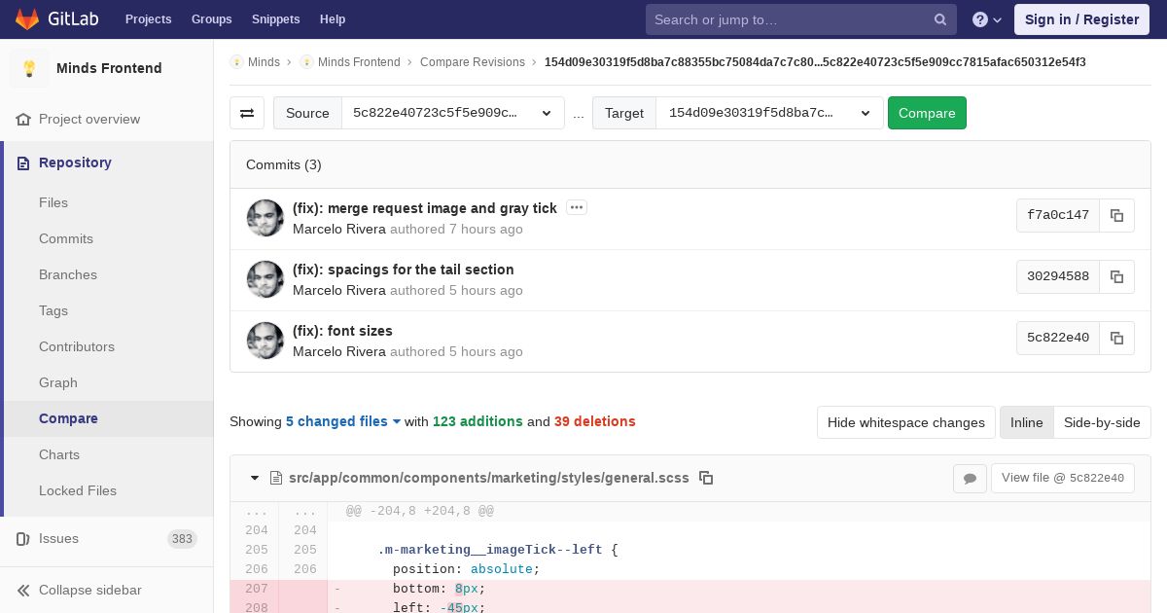1167x613 pixels.
Task: Click the swap revisions arrows icon
Action: pyautogui.click(x=247, y=113)
